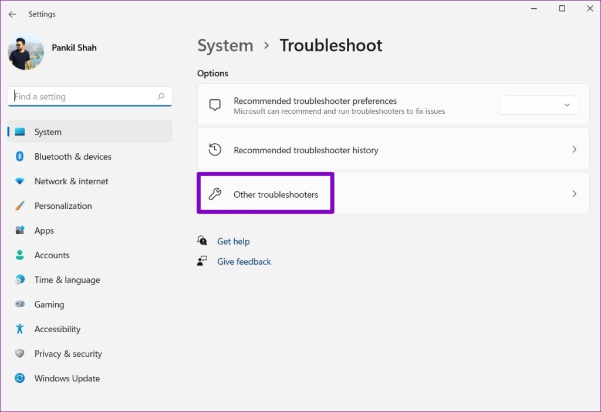Screen dimensions: 601x412
Task: Select System in the breadcrumb path
Action: pos(225,45)
